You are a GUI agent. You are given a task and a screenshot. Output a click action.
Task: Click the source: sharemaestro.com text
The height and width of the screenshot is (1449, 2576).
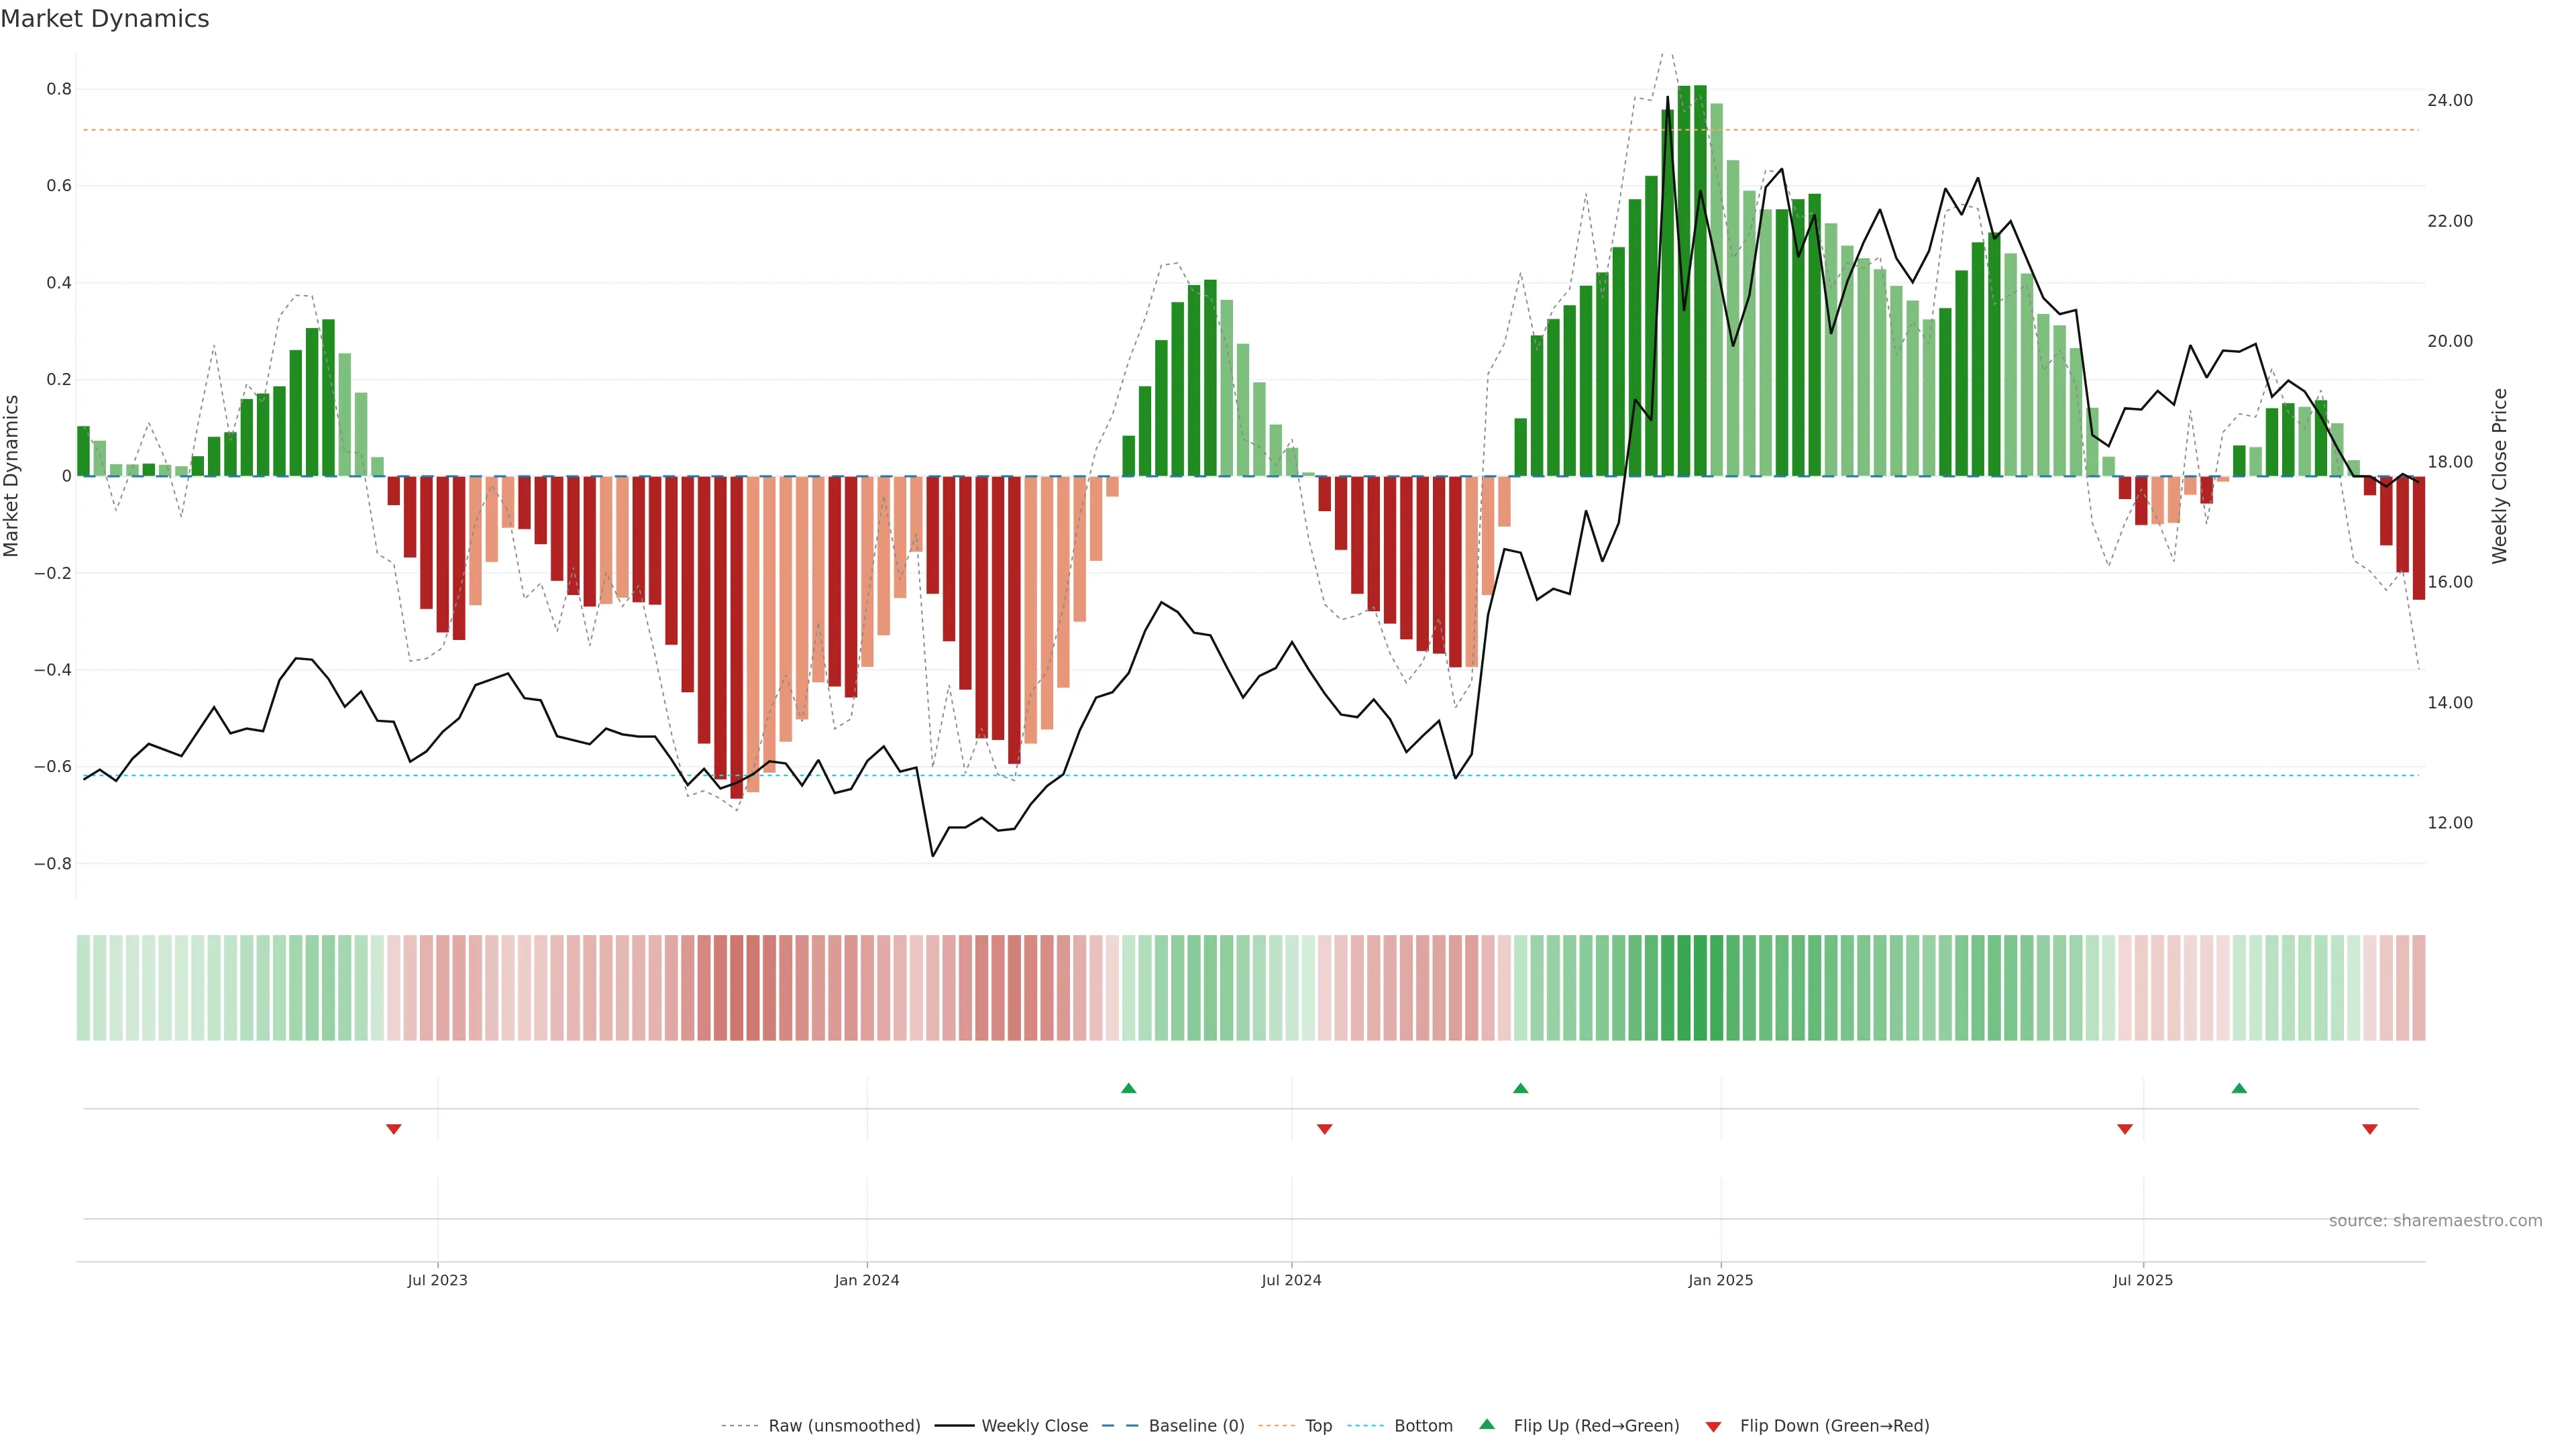2435,1221
